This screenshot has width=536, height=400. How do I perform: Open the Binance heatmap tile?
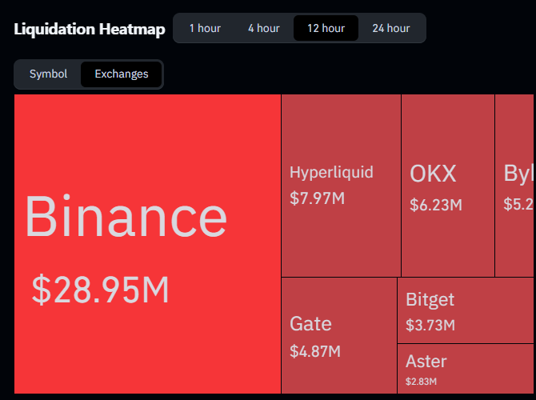[x=147, y=244]
